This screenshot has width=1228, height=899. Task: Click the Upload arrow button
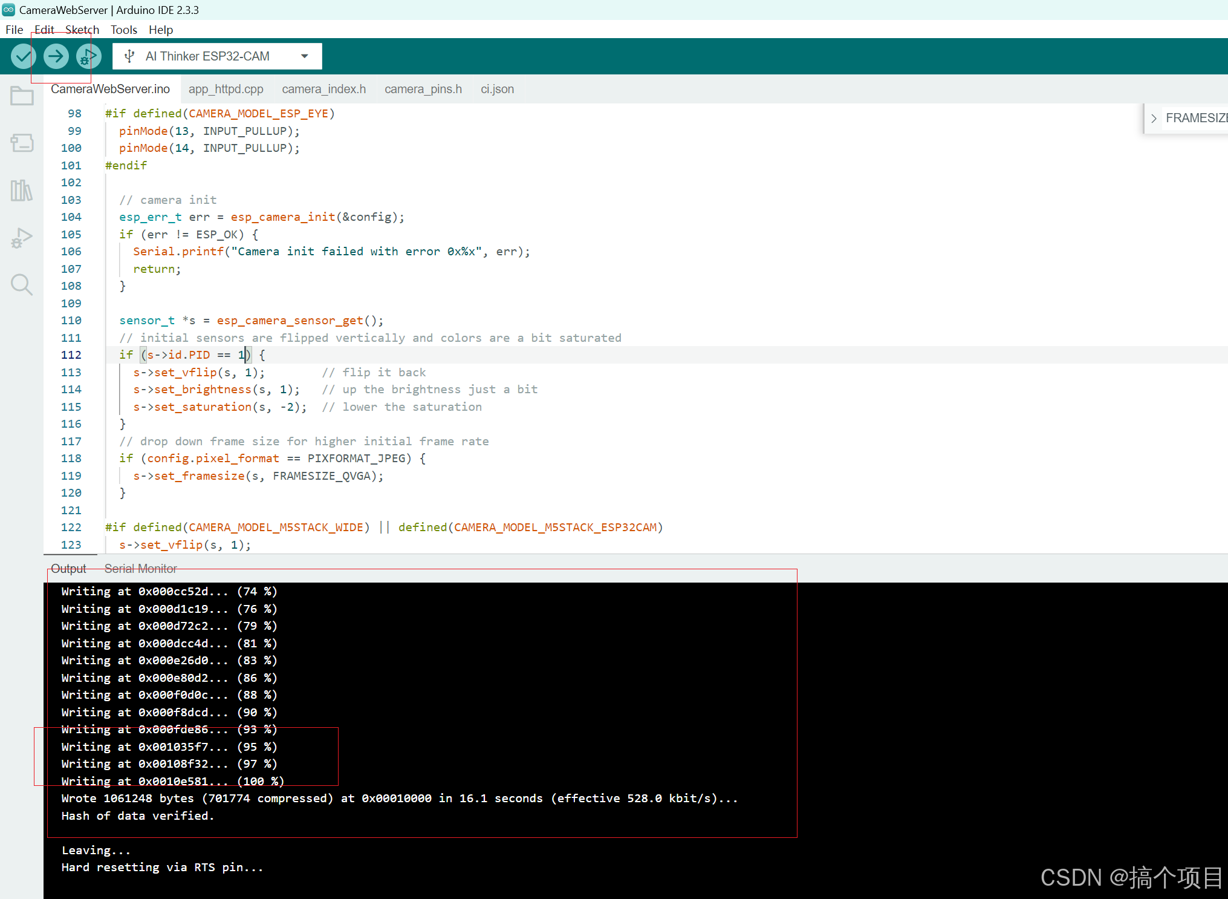tap(56, 56)
